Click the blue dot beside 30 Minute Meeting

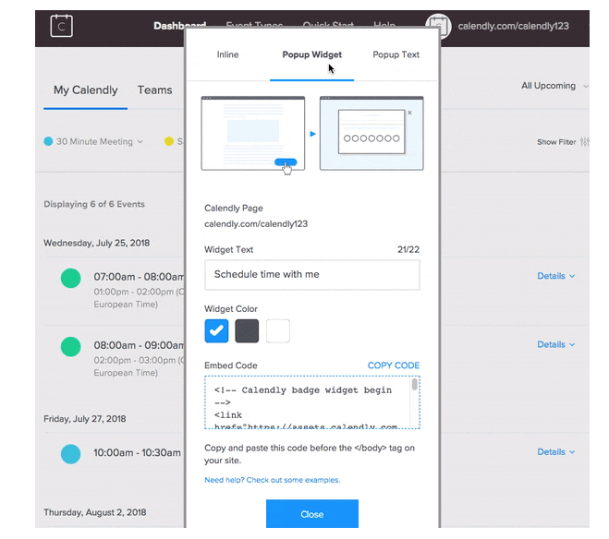click(x=48, y=141)
